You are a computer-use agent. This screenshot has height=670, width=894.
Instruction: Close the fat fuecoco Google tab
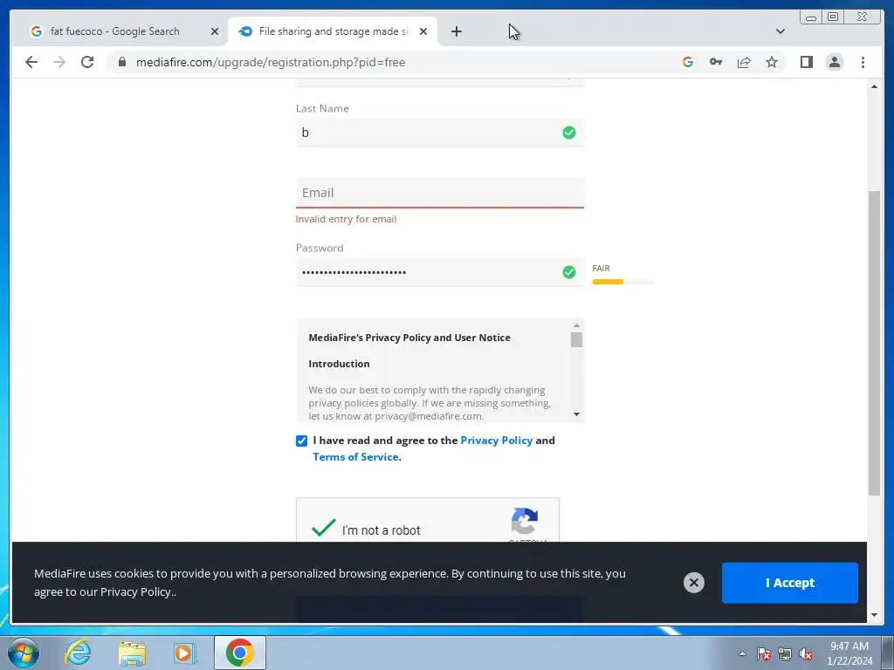click(215, 32)
